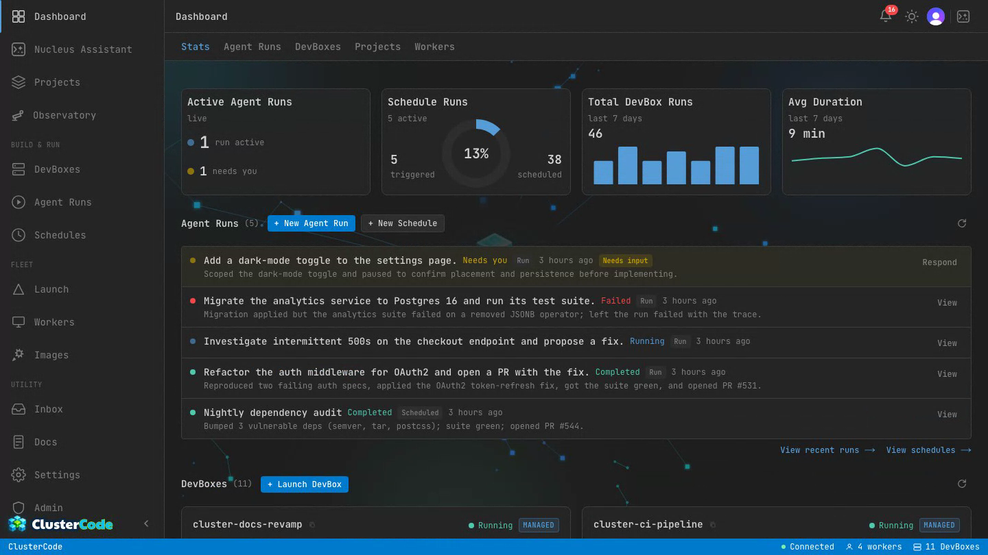Click the New Schedule button
The width and height of the screenshot is (988, 555).
403,223
